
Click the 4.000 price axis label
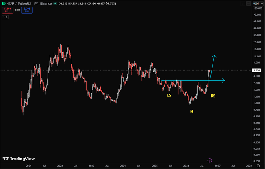tap(257, 76)
